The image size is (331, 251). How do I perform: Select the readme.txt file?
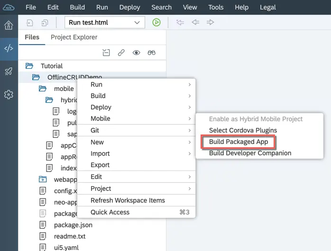[x=70, y=236]
